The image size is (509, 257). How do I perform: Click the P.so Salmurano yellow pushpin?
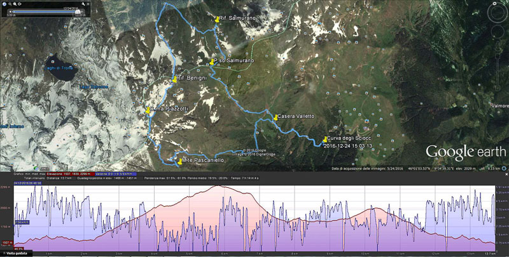(x=212, y=62)
